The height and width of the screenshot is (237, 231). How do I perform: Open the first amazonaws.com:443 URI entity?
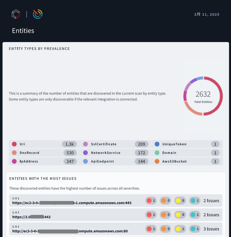click(72, 203)
